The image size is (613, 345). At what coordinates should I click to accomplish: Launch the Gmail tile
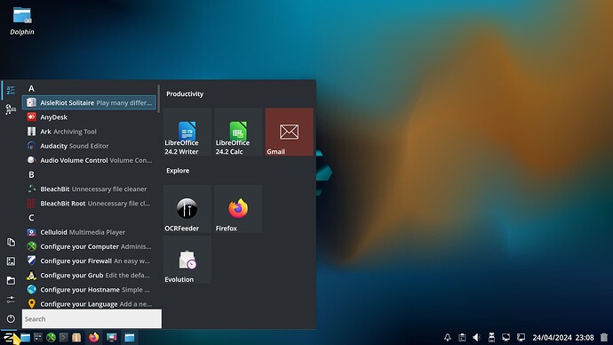[289, 132]
